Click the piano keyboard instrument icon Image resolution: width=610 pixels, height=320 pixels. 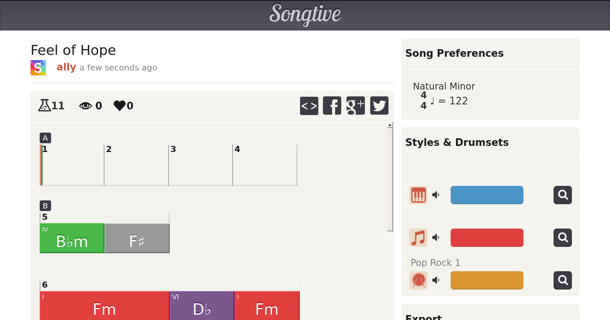click(x=418, y=195)
